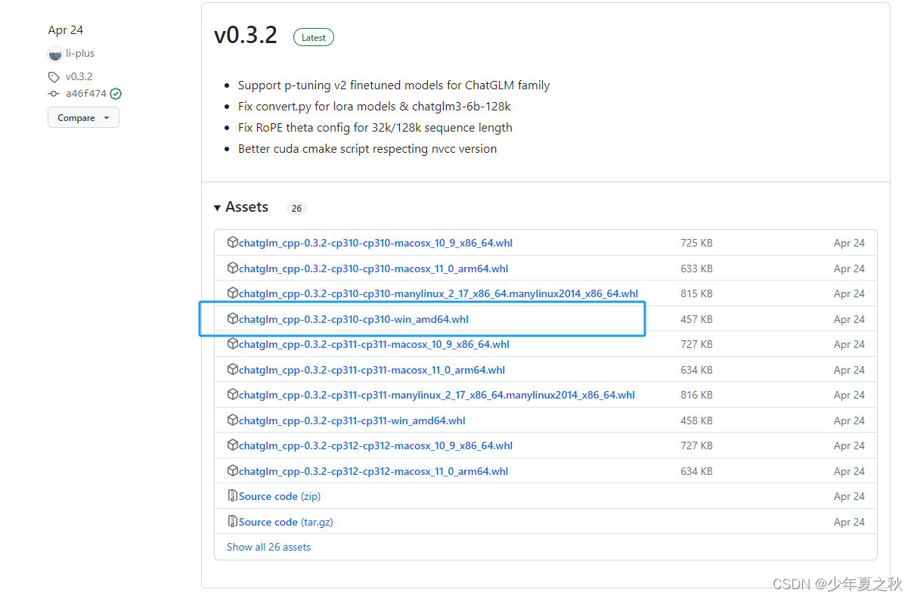This screenshot has height=599, width=914.
Task: Click the tar archive icon beside Source code (tar.gz)
Action: (232, 521)
